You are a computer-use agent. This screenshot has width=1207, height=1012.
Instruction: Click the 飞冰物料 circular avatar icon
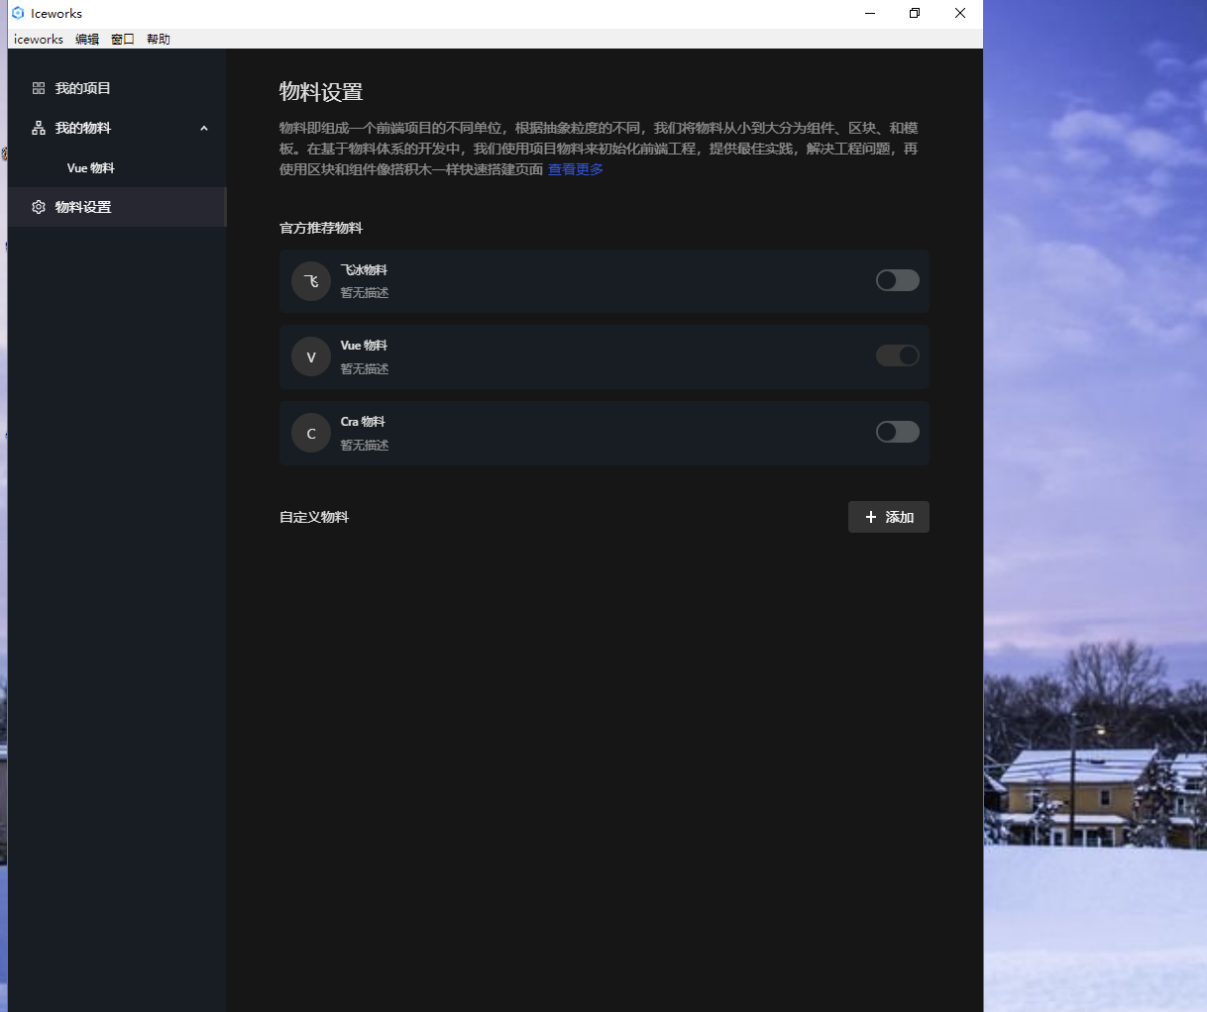[x=310, y=280]
